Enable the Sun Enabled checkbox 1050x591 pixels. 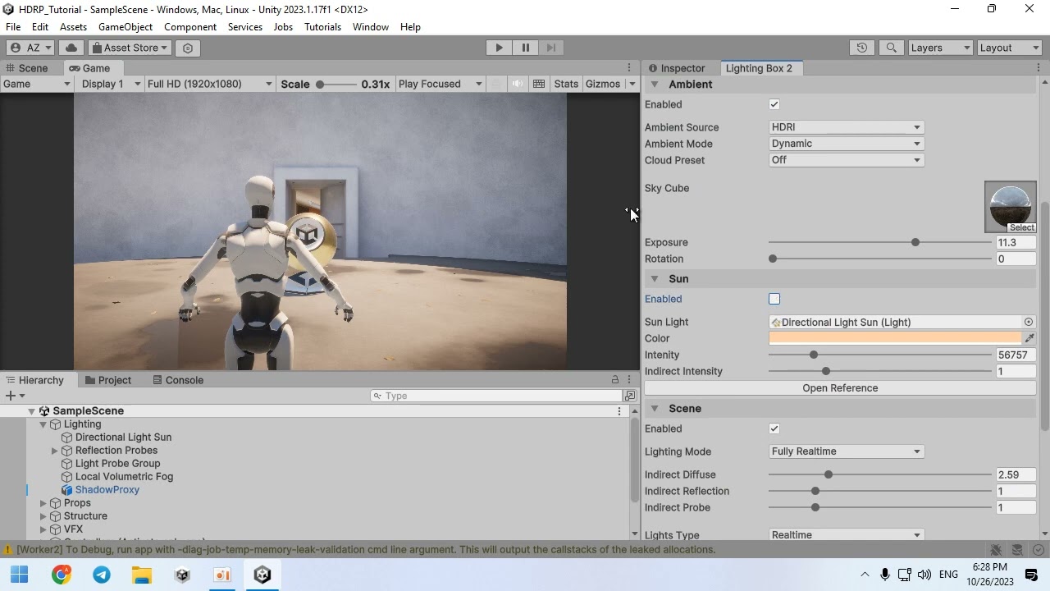pos(774,299)
